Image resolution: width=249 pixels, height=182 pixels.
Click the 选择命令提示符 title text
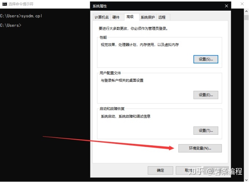tap(21, 4)
